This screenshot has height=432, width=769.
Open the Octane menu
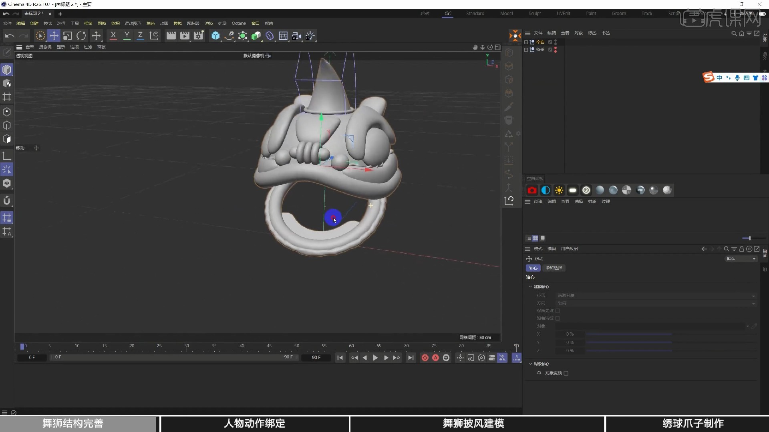click(x=239, y=24)
